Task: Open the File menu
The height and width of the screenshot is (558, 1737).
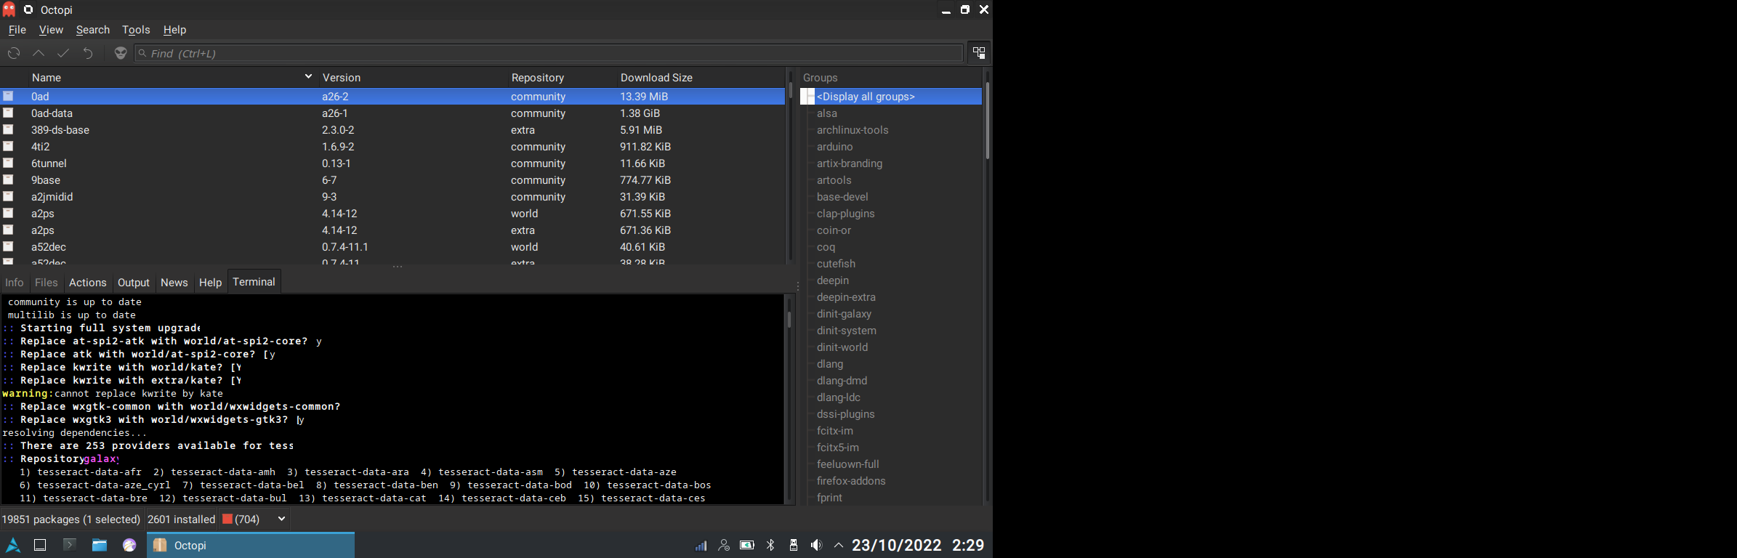Action: pyautogui.click(x=17, y=30)
